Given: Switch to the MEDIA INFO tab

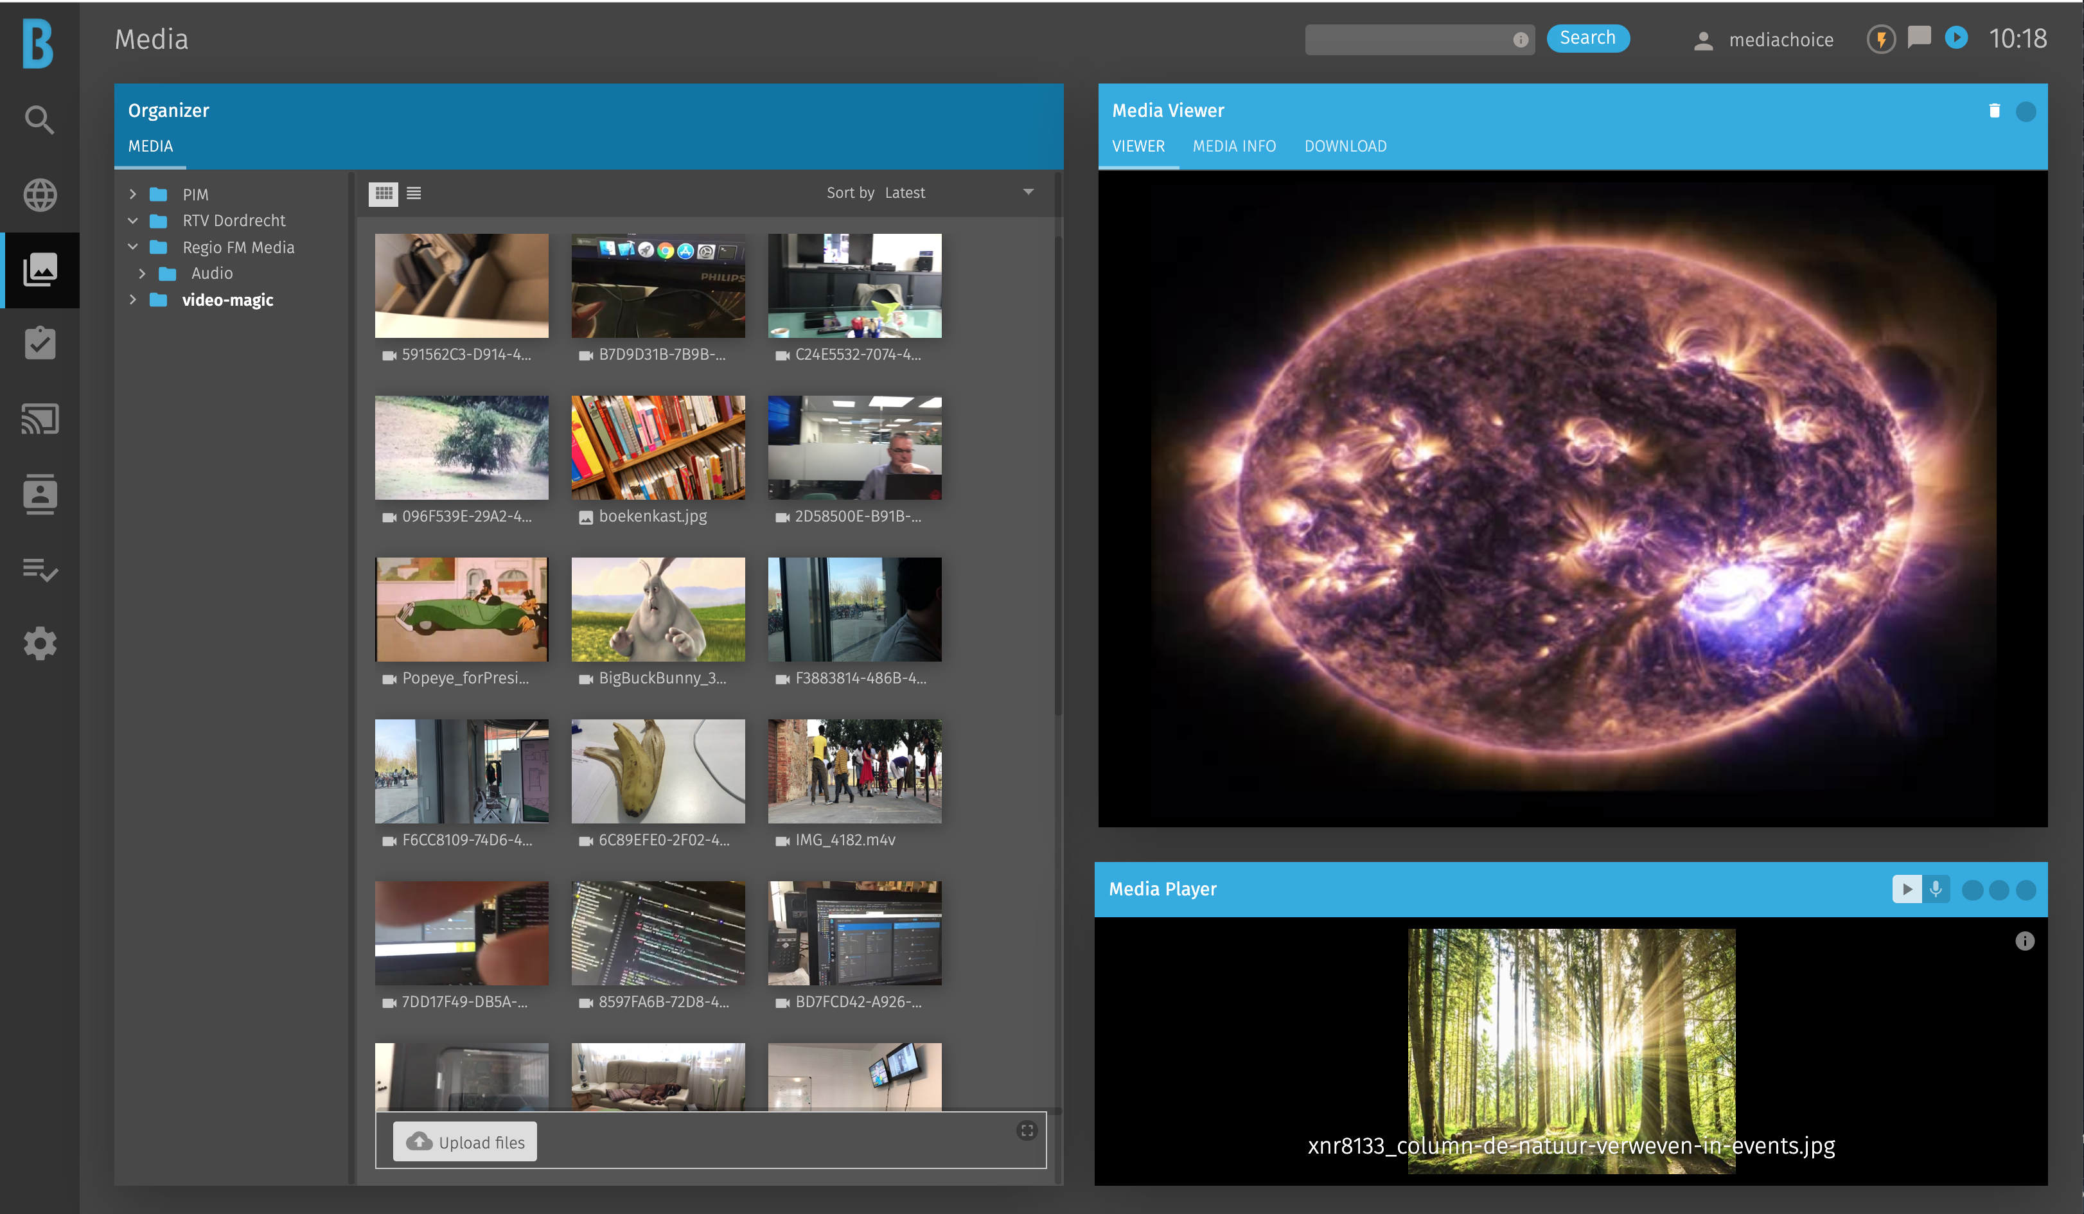Looking at the screenshot, I should tap(1234, 146).
